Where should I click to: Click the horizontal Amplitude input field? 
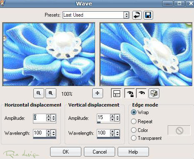[x=40, y=118]
